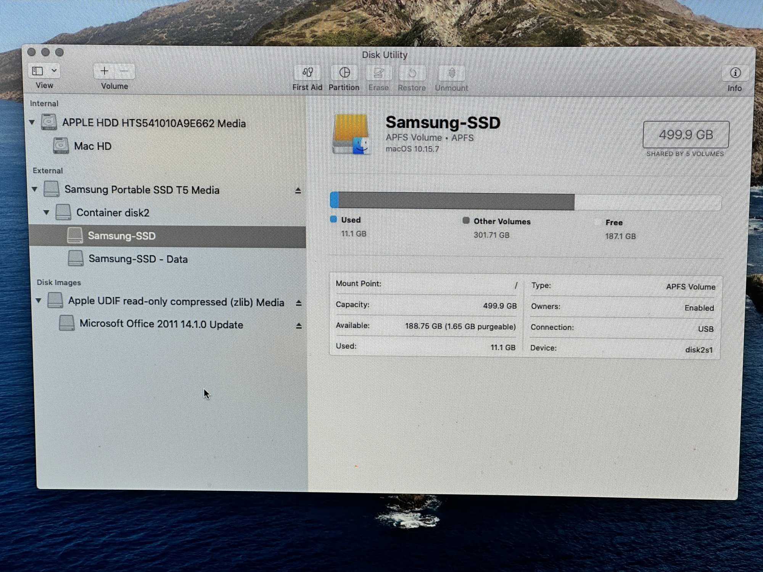The height and width of the screenshot is (572, 763).
Task: Click the Remove Volume minus icon
Action: pos(124,71)
